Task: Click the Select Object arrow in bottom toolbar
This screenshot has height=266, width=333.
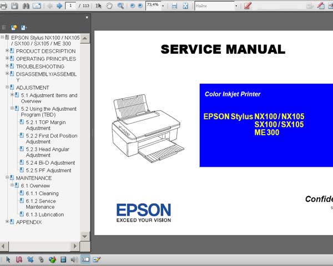Action: tap(8, 259)
